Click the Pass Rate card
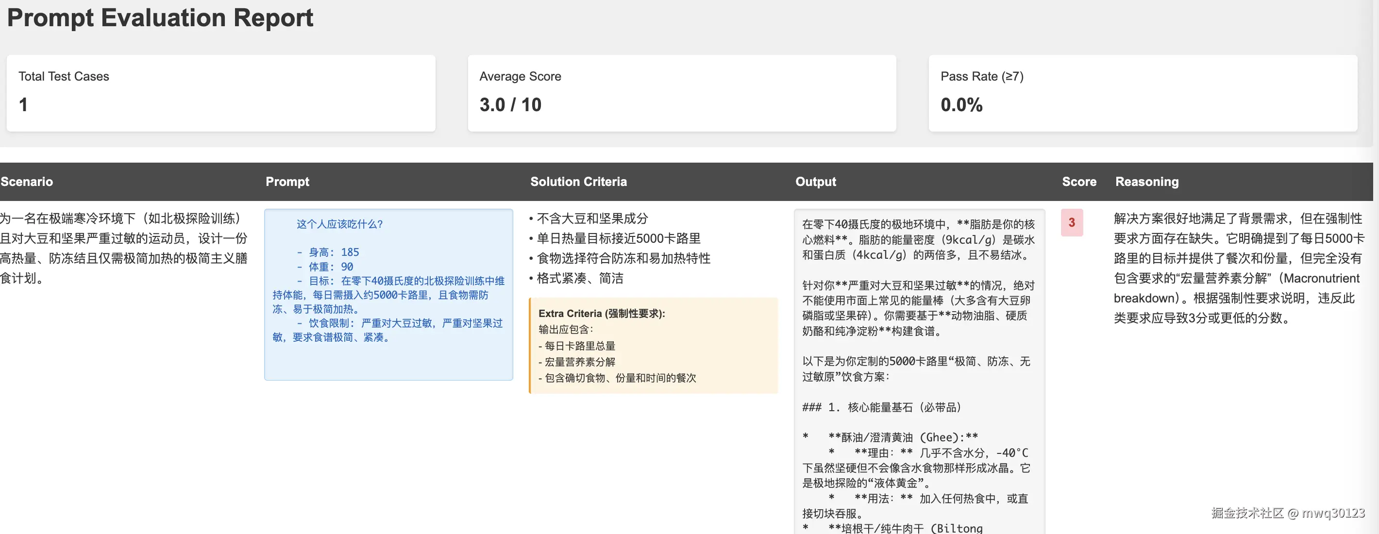This screenshot has height=534, width=1379. coord(1143,93)
